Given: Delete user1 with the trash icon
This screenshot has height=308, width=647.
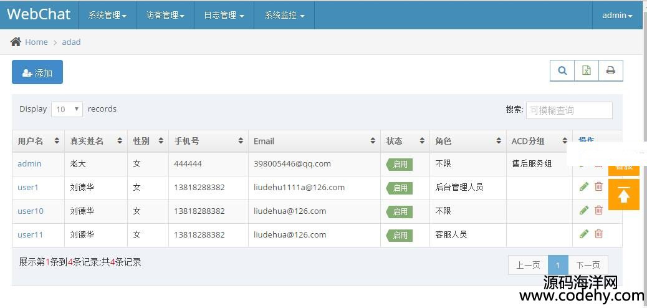Looking at the screenshot, I should (x=598, y=186).
